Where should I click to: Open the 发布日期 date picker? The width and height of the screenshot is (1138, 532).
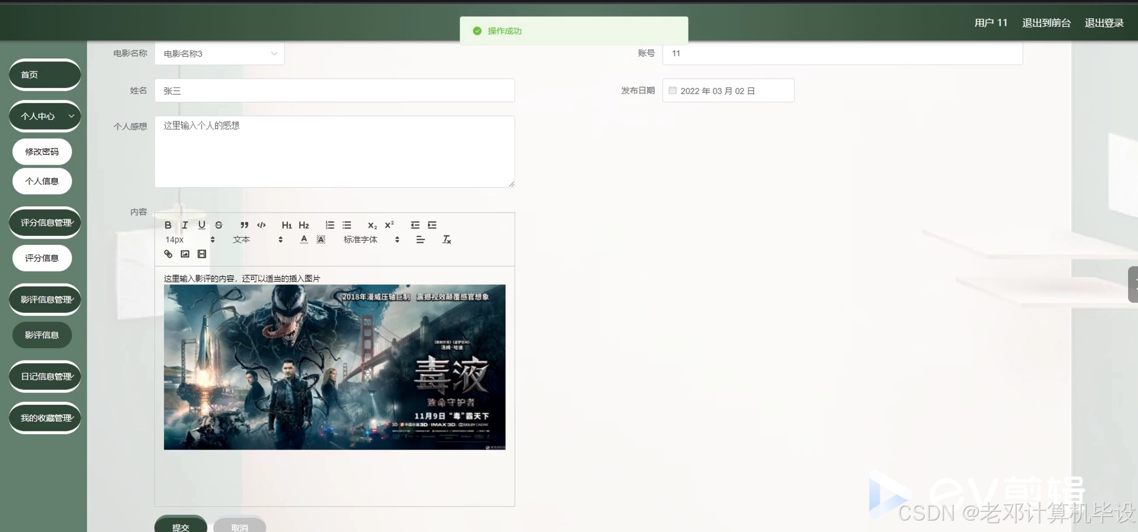coord(728,91)
